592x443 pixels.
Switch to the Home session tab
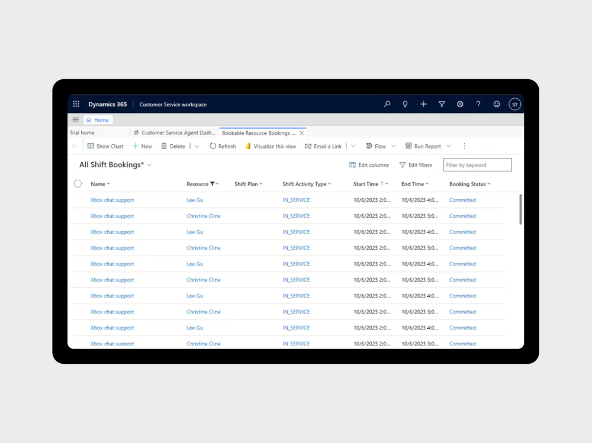98,120
